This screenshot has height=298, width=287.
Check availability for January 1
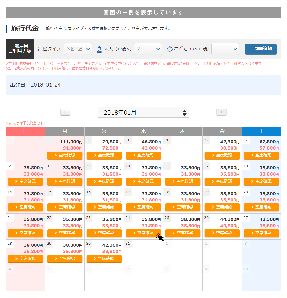[65, 156]
